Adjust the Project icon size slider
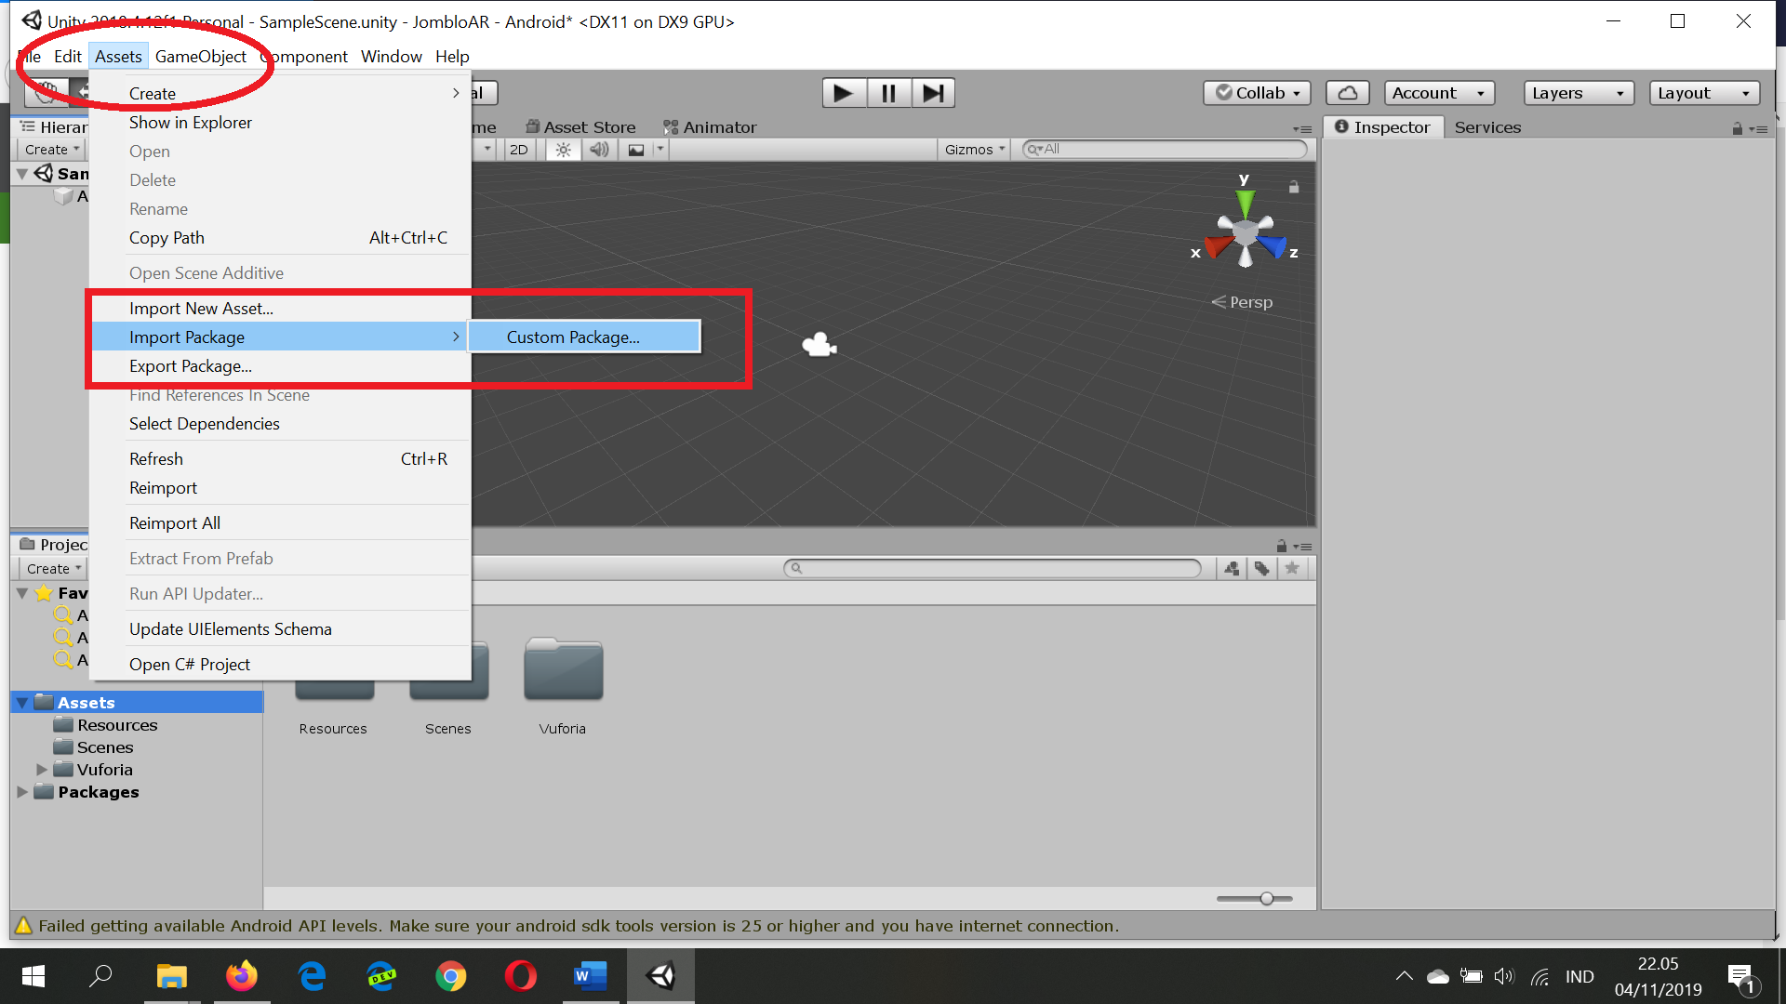 tap(1266, 898)
